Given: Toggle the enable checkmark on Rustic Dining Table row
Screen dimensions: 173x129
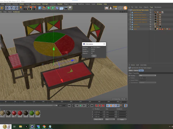Looking at the screenshot, I should pos(150,10).
